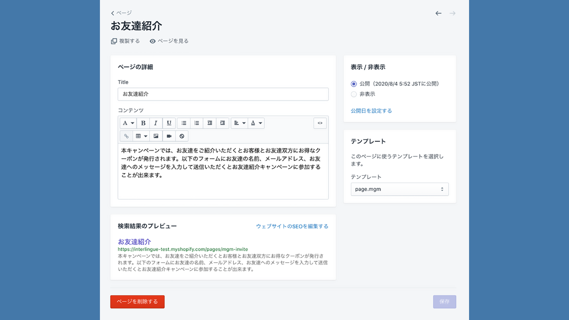The image size is (569, 320).
Task: Click the ページの詳細 heading
Action: pos(136,67)
